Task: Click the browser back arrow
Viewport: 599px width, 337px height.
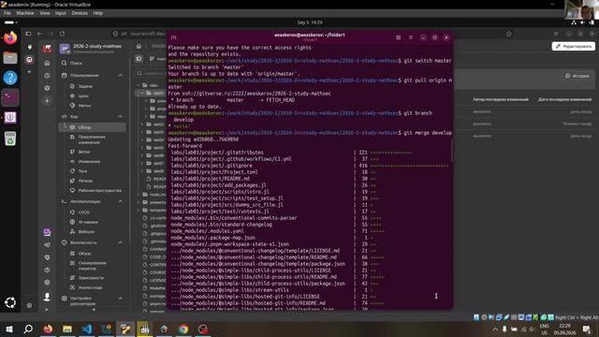Action: 39,34
